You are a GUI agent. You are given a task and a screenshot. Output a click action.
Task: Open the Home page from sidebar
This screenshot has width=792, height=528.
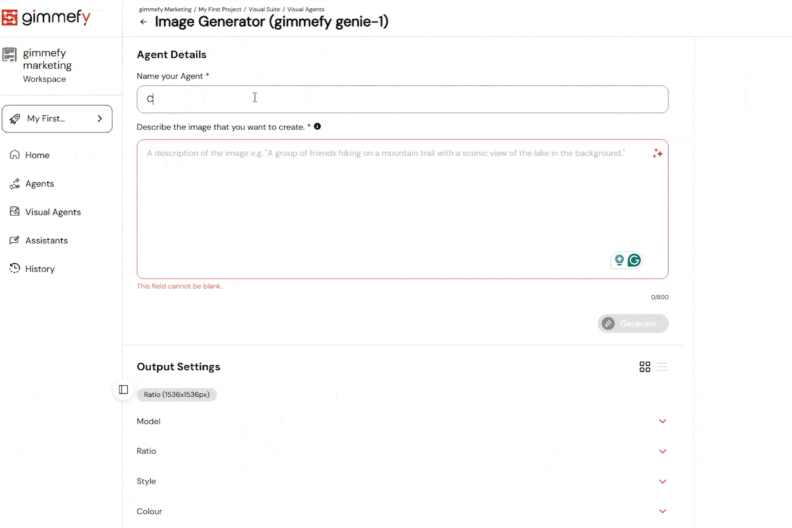pos(37,155)
